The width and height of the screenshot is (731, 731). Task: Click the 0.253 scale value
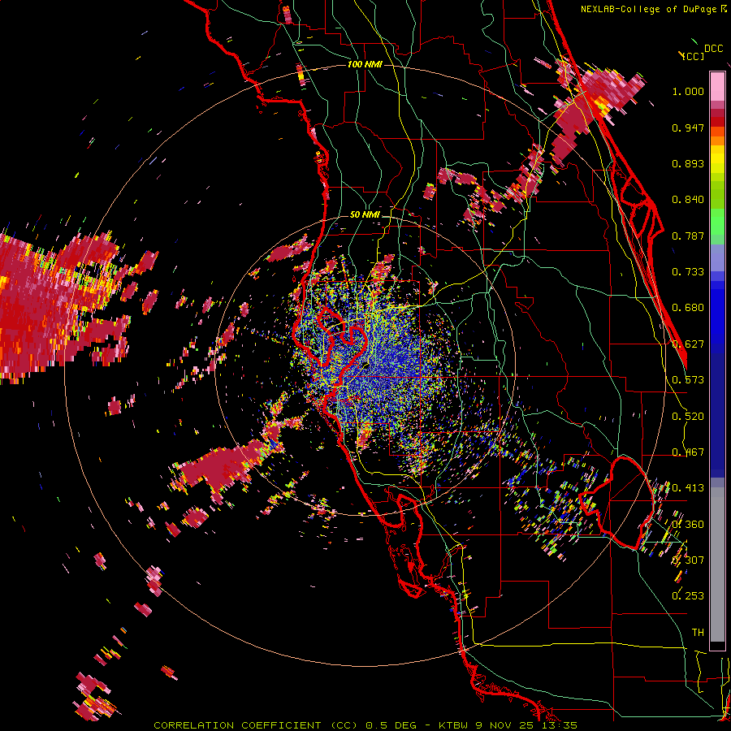688,596
